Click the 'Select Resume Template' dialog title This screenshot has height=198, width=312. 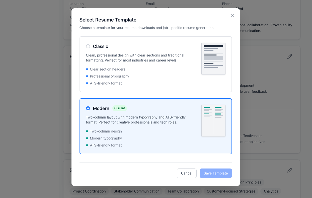coord(108,20)
